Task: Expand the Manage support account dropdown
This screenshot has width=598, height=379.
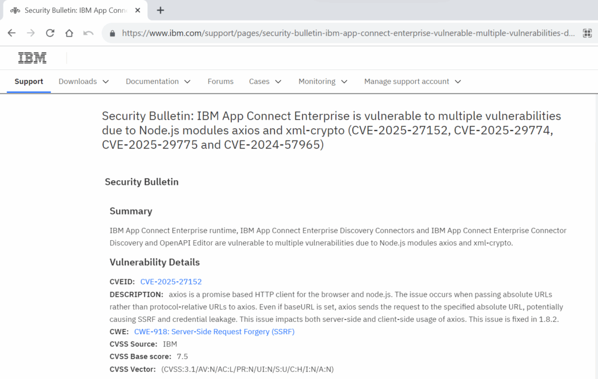Action: (412, 82)
